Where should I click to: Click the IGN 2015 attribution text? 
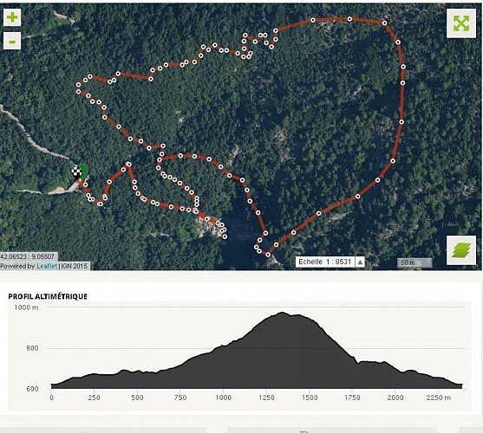[x=74, y=267]
